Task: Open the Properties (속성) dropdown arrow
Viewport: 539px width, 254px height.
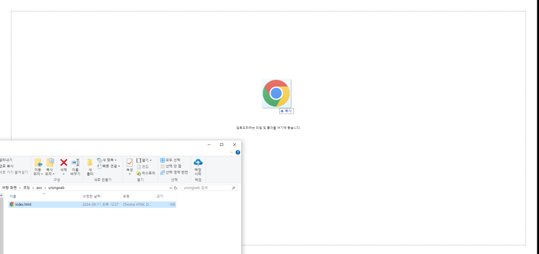Action: [x=130, y=174]
